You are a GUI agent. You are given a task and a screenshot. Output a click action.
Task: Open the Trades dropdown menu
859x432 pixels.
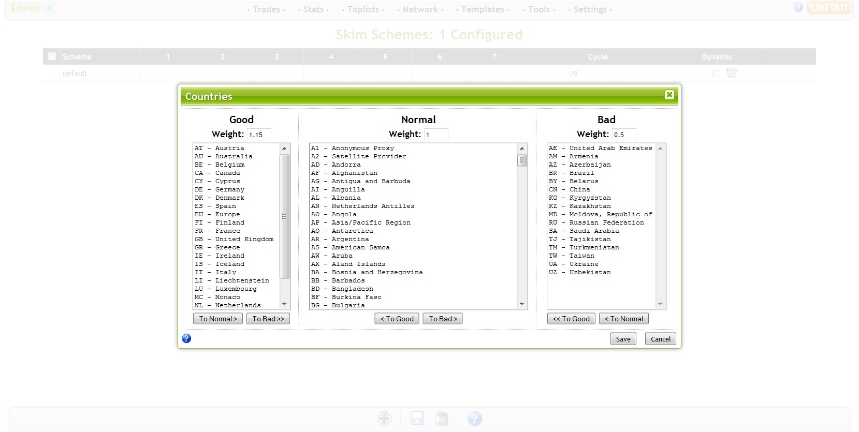click(x=266, y=9)
